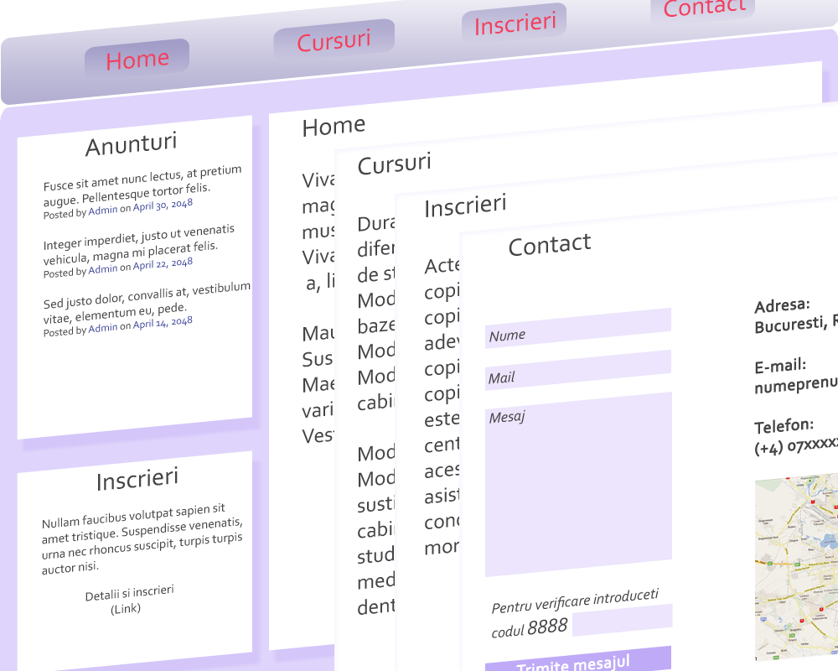Click into the Mesaj text area
Screen dimensions: 838x671
[x=578, y=484]
